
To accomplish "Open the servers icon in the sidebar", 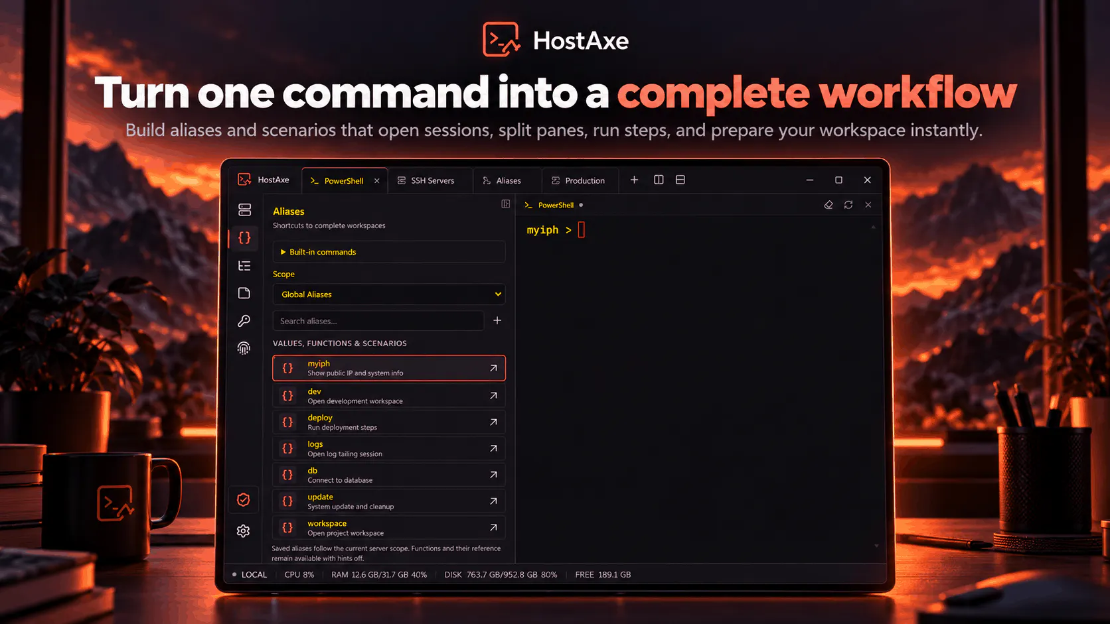I will point(244,210).
